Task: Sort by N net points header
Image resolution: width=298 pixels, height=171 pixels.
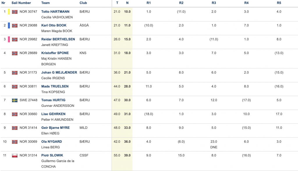Action: click(x=127, y=3)
